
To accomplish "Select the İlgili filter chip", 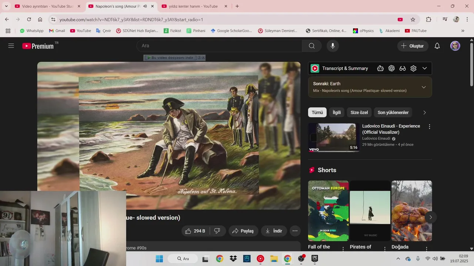I will tap(337, 113).
